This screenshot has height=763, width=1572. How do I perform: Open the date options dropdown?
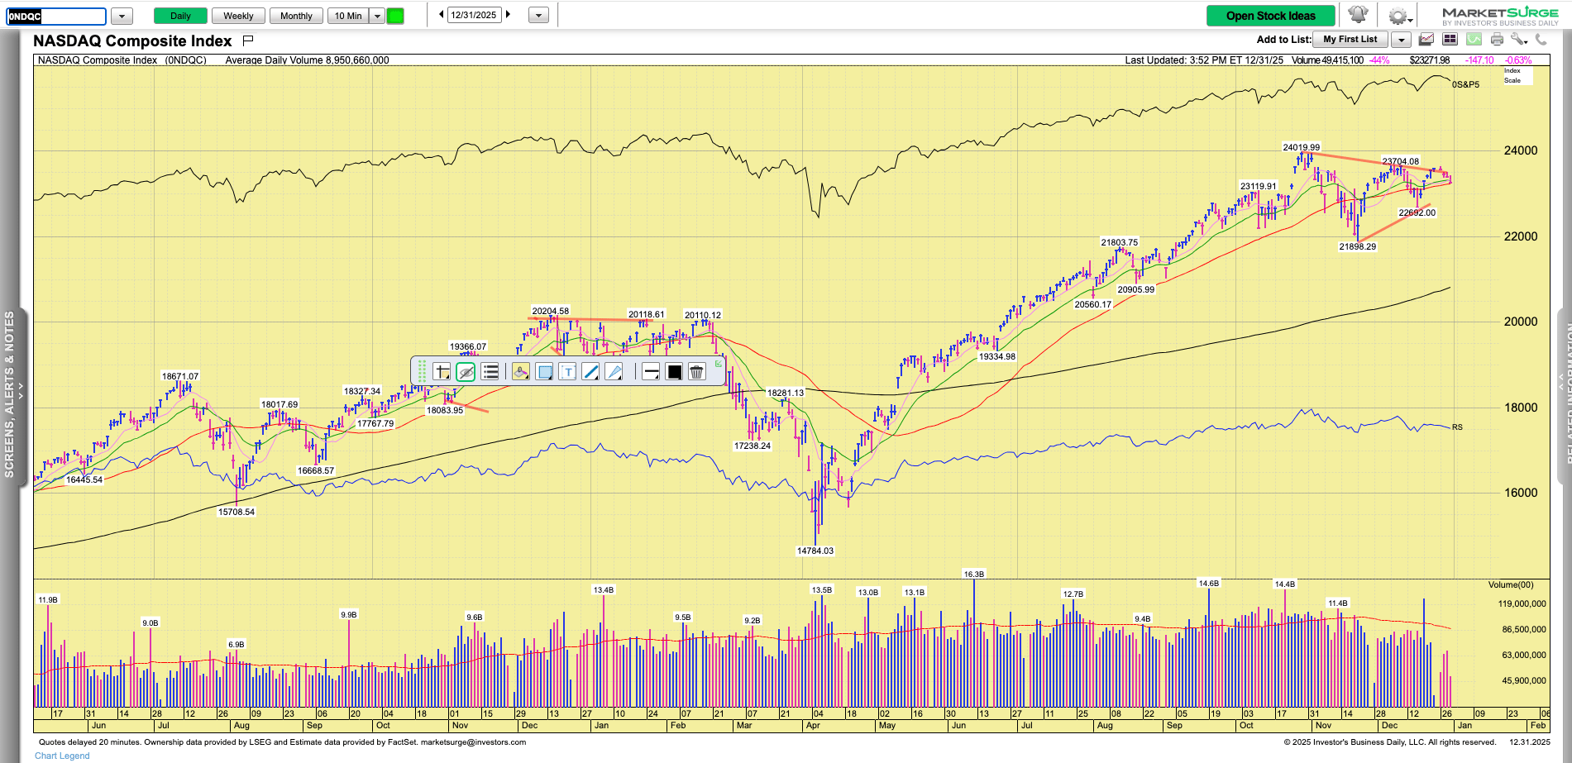(x=538, y=15)
